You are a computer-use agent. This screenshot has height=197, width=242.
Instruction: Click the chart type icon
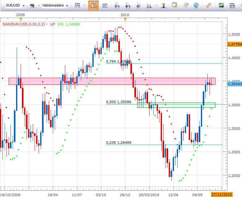pyautogui.click(x=77, y=5)
